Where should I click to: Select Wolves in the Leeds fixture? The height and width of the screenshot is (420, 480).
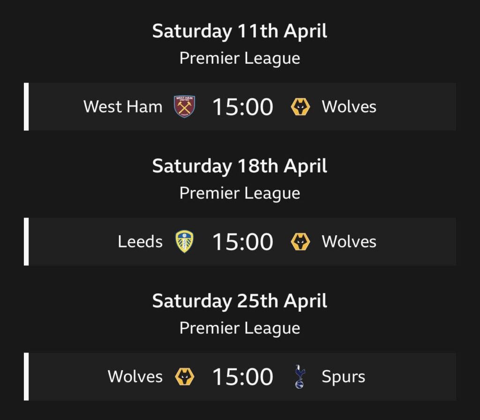[349, 241]
